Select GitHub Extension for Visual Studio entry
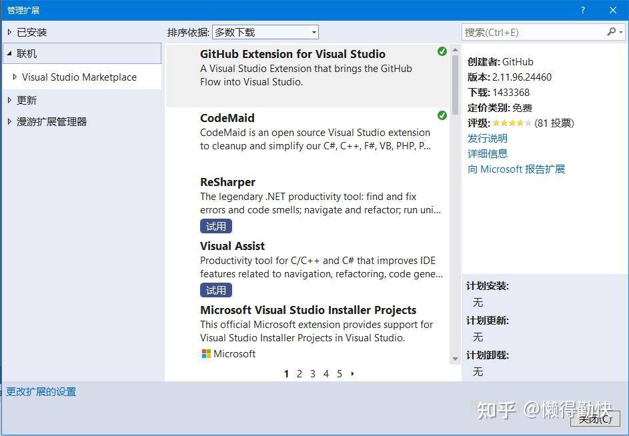The image size is (629, 436). tap(307, 75)
